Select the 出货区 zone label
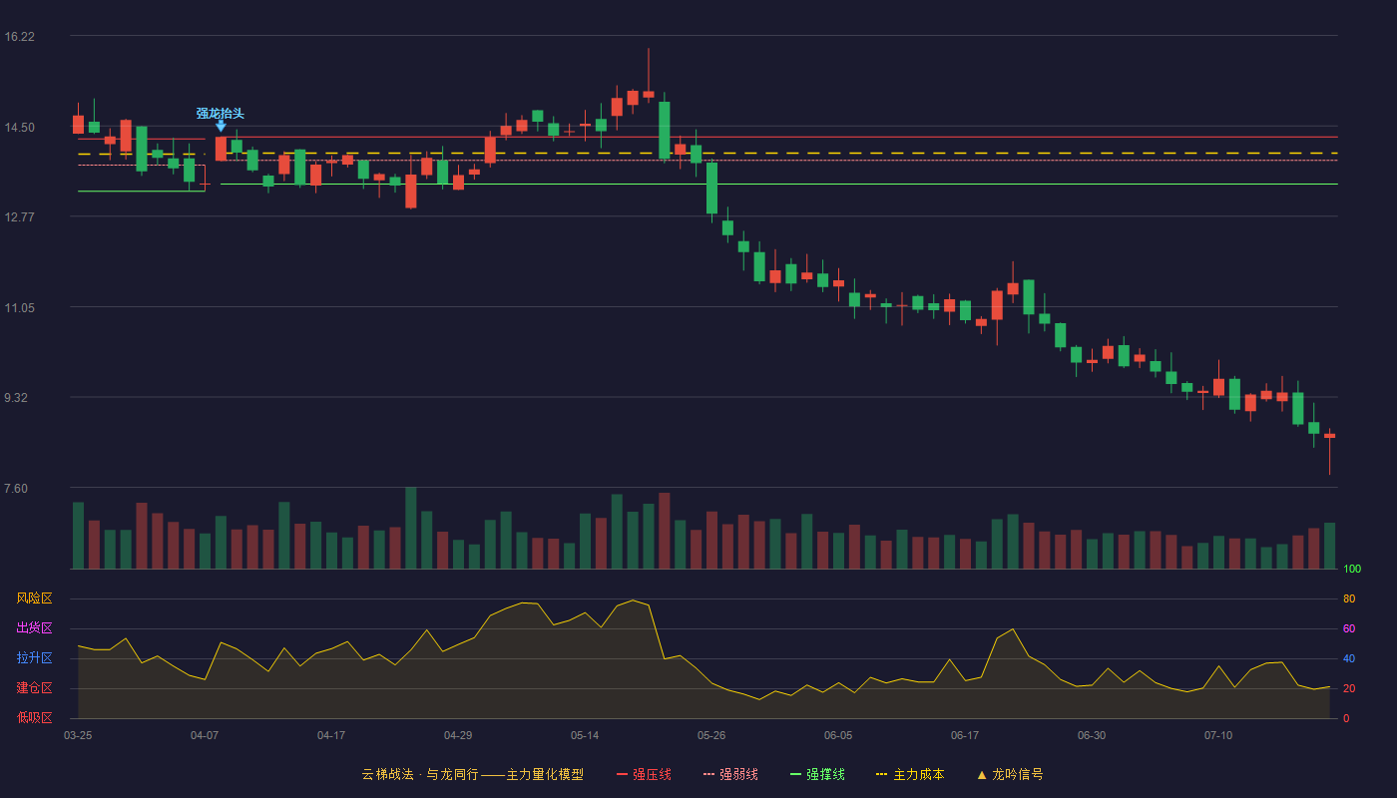Viewport: 1397px width, 798px height. [x=34, y=628]
